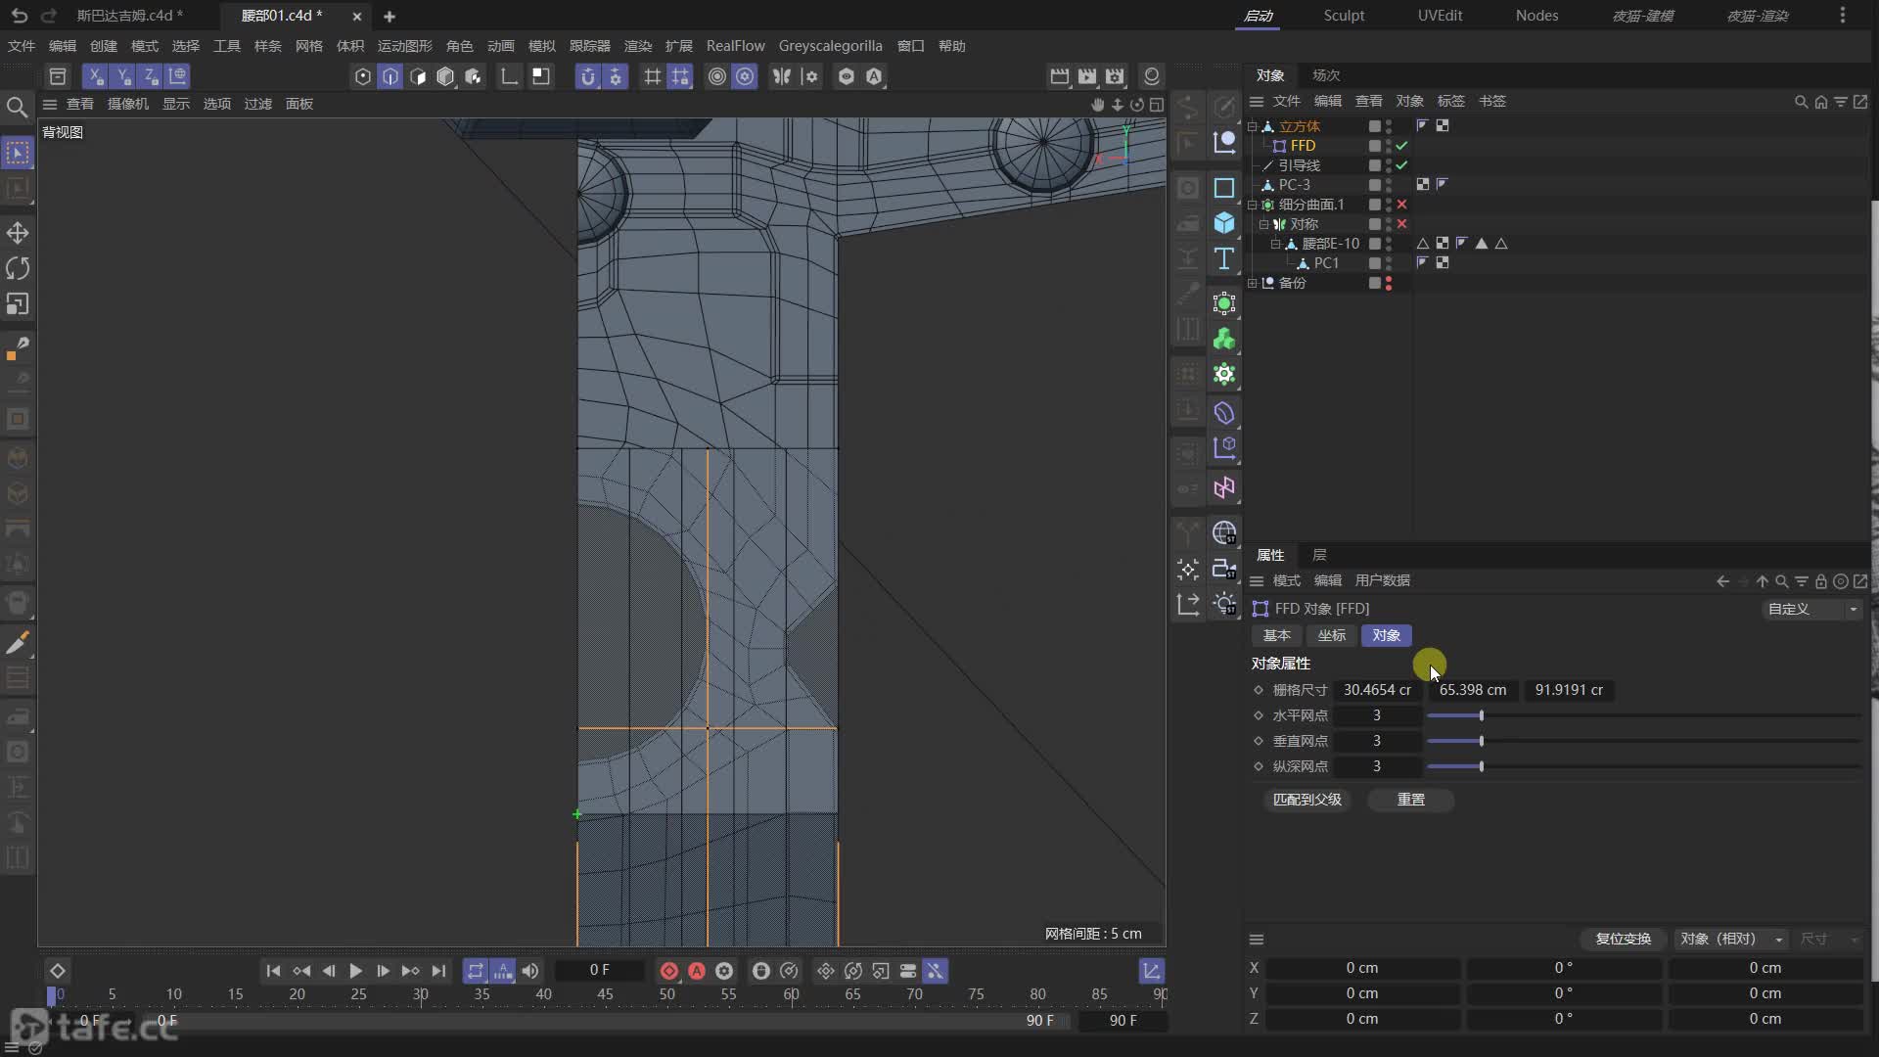
Task: Select the Scale tool in left toolbar
Action: pyautogui.click(x=18, y=304)
